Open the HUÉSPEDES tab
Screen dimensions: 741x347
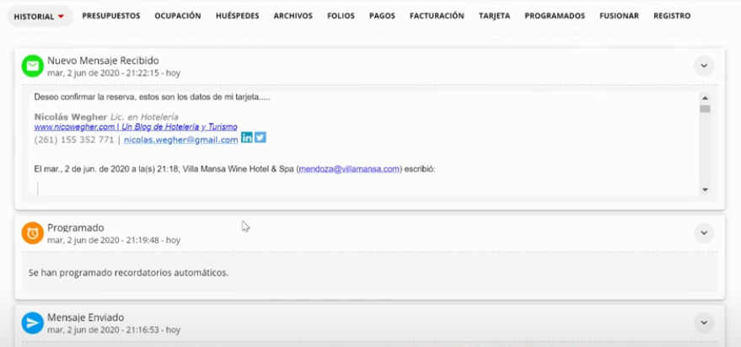pos(237,16)
